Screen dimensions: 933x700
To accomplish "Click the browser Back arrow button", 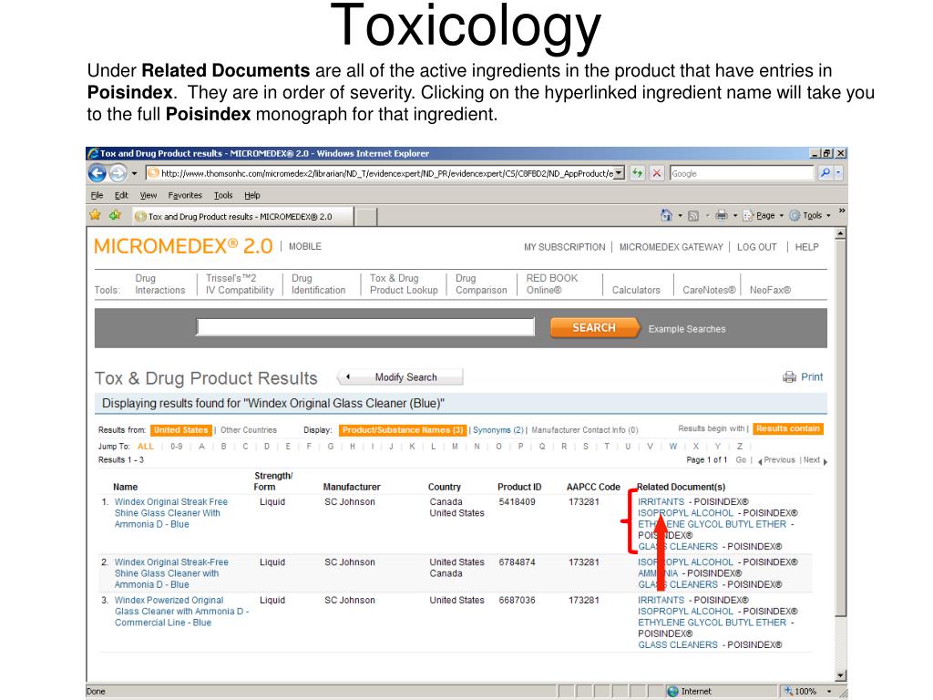I will click(x=97, y=173).
